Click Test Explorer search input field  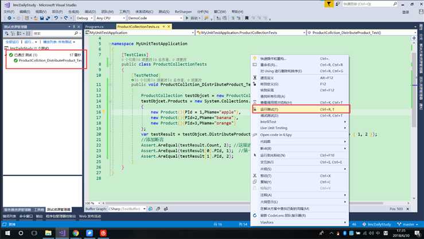[53, 33]
